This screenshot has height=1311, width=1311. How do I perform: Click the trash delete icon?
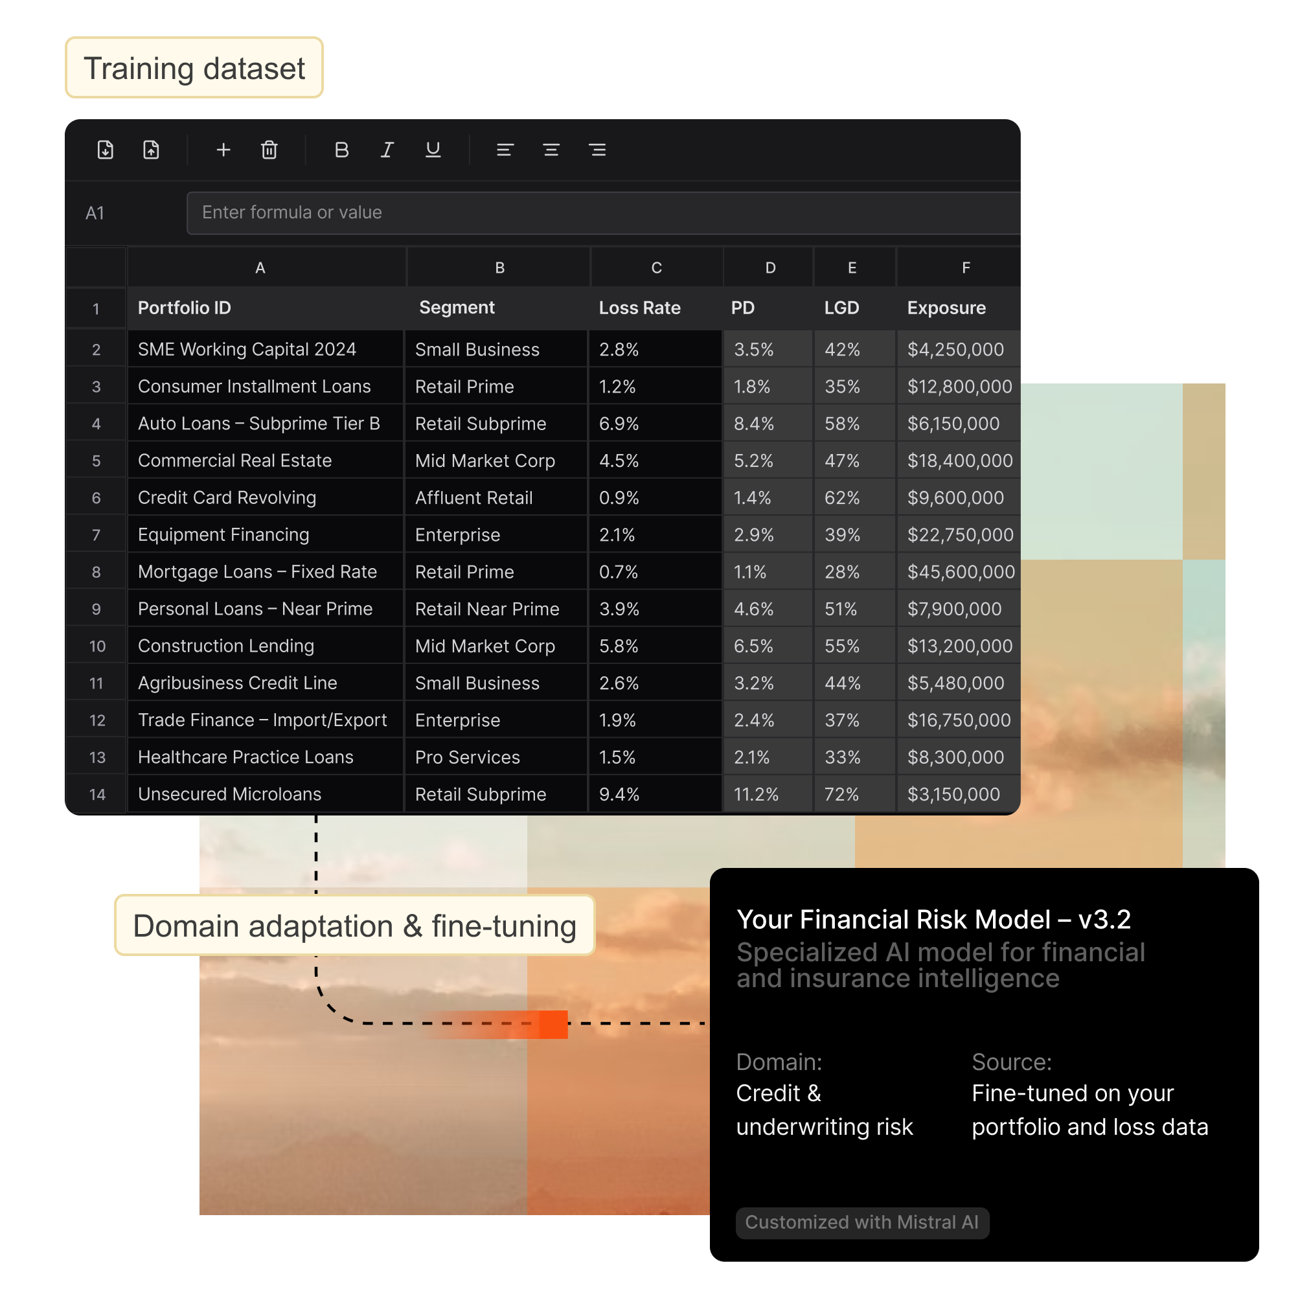tap(269, 150)
